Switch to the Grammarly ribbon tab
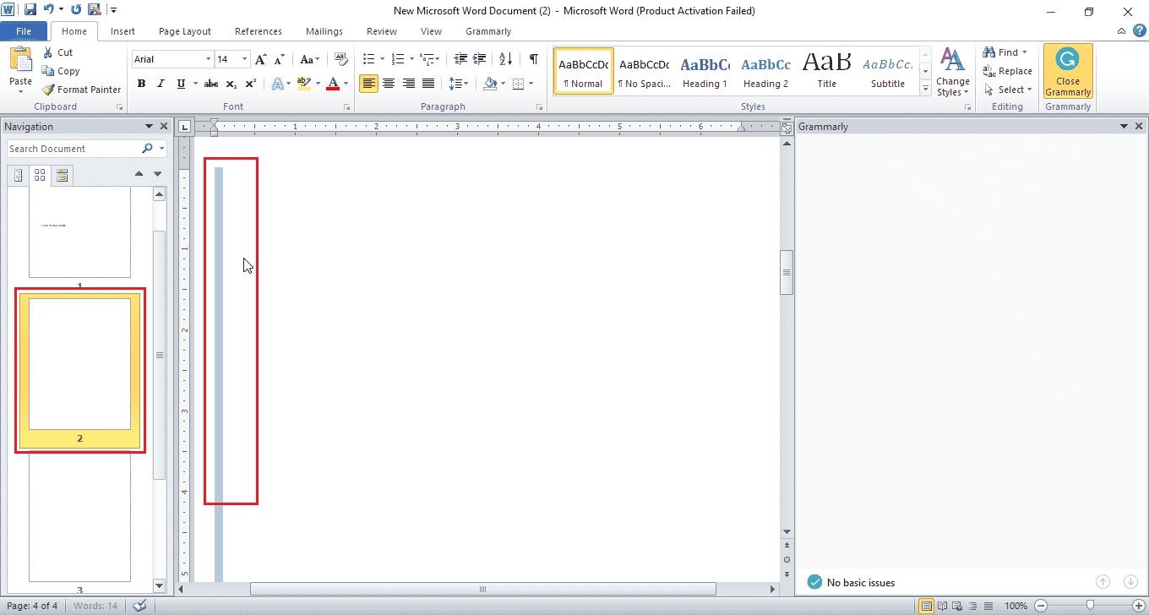The width and height of the screenshot is (1149, 615). (x=488, y=31)
